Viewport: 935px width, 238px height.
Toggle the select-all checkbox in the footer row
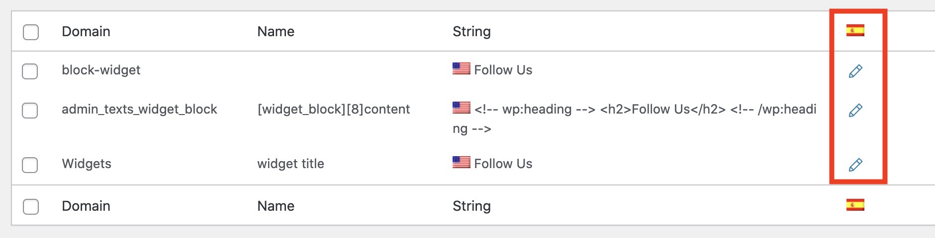coord(31,206)
